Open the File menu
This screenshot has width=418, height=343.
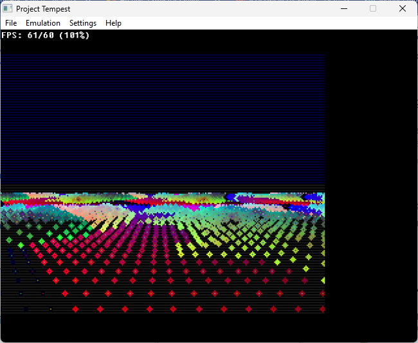(11, 23)
